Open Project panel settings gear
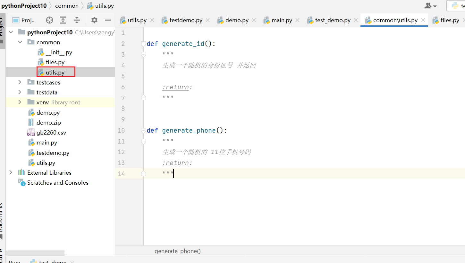The height and width of the screenshot is (263, 465). pos(94,20)
